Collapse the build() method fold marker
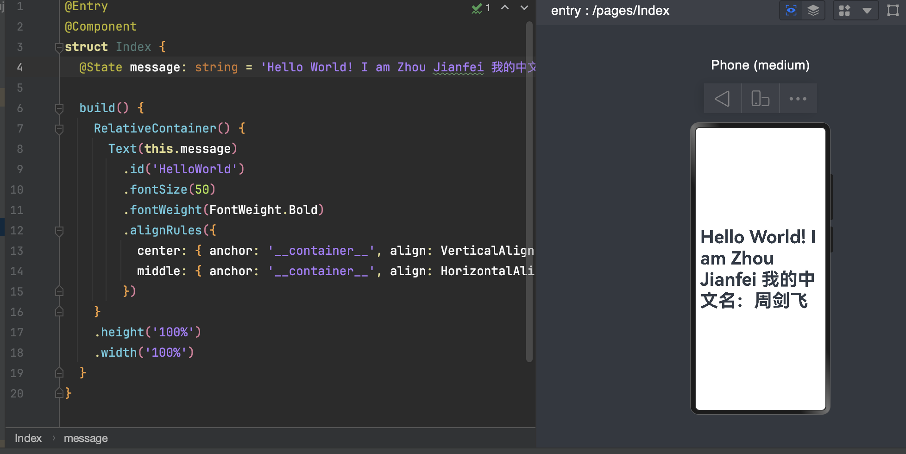Viewport: 906px width, 454px height. [59, 108]
